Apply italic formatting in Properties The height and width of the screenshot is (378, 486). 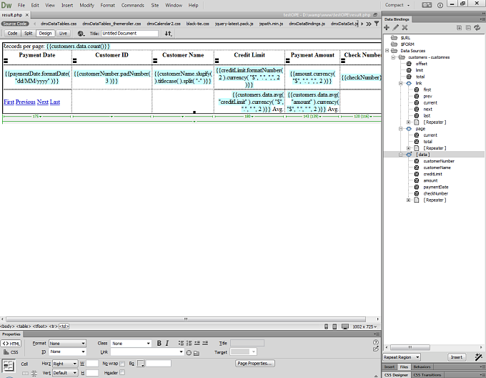coord(167,343)
